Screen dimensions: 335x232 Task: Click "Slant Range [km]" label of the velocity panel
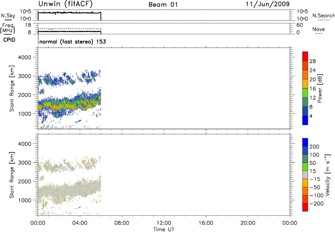pyautogui.click(x=12, y=175)
